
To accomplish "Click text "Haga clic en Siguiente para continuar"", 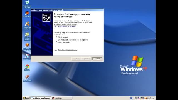I will (x=66, y=50).
